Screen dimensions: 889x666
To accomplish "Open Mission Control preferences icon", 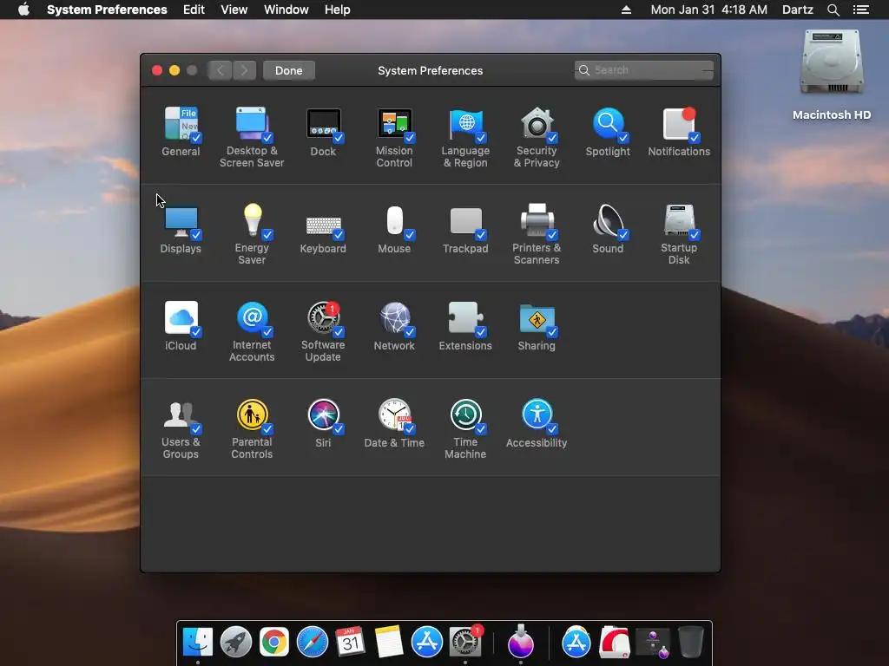I will point(394,123).
